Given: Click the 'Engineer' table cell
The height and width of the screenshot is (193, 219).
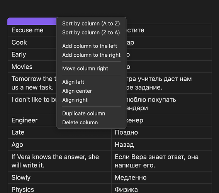Looking at the screenshot, I should pyautogui.click(x=32, y=120).
